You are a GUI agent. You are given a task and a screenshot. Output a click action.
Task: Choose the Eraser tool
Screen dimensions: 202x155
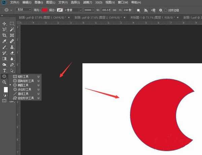[12, 53]
